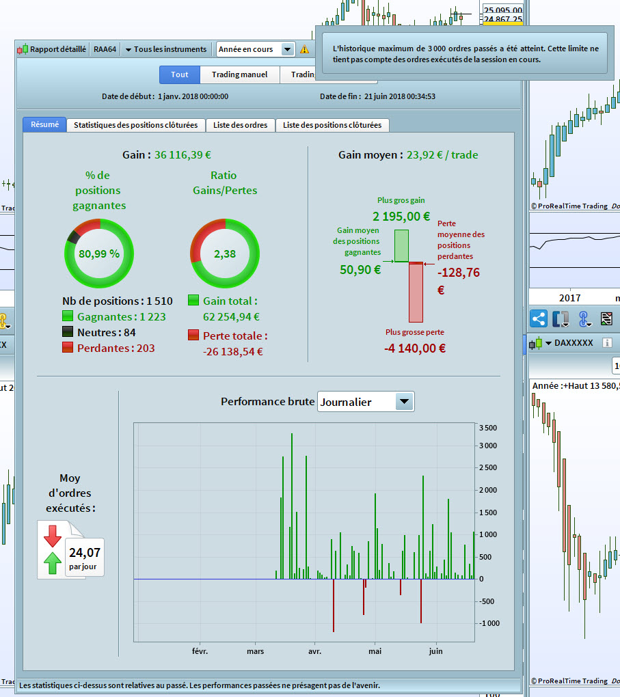Viewport: 620px width, 697px height.
Task: Open the Statistiques des positions clôturées tab
Action: (135, 125)
